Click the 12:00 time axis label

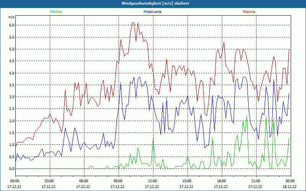pos(152,181)
